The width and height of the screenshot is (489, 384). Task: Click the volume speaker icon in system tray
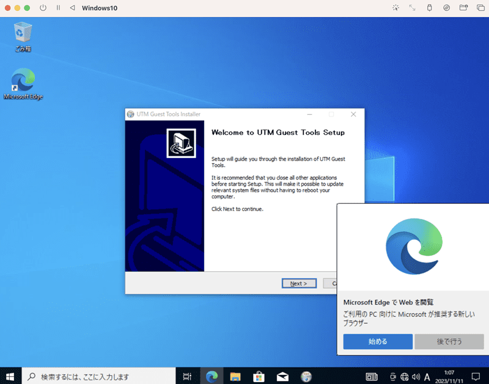(416, 377)
